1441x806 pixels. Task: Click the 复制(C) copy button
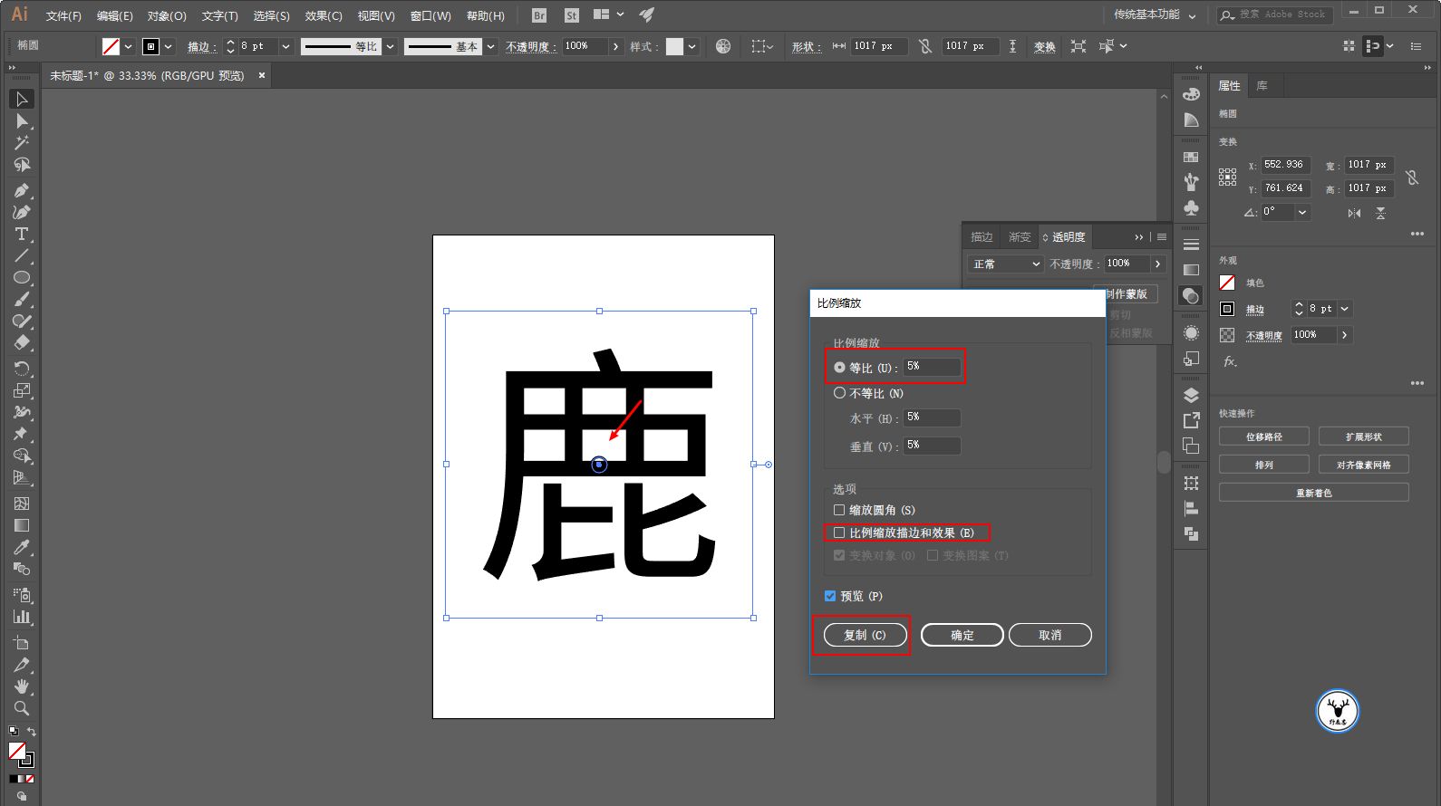[x=865, y=635]
